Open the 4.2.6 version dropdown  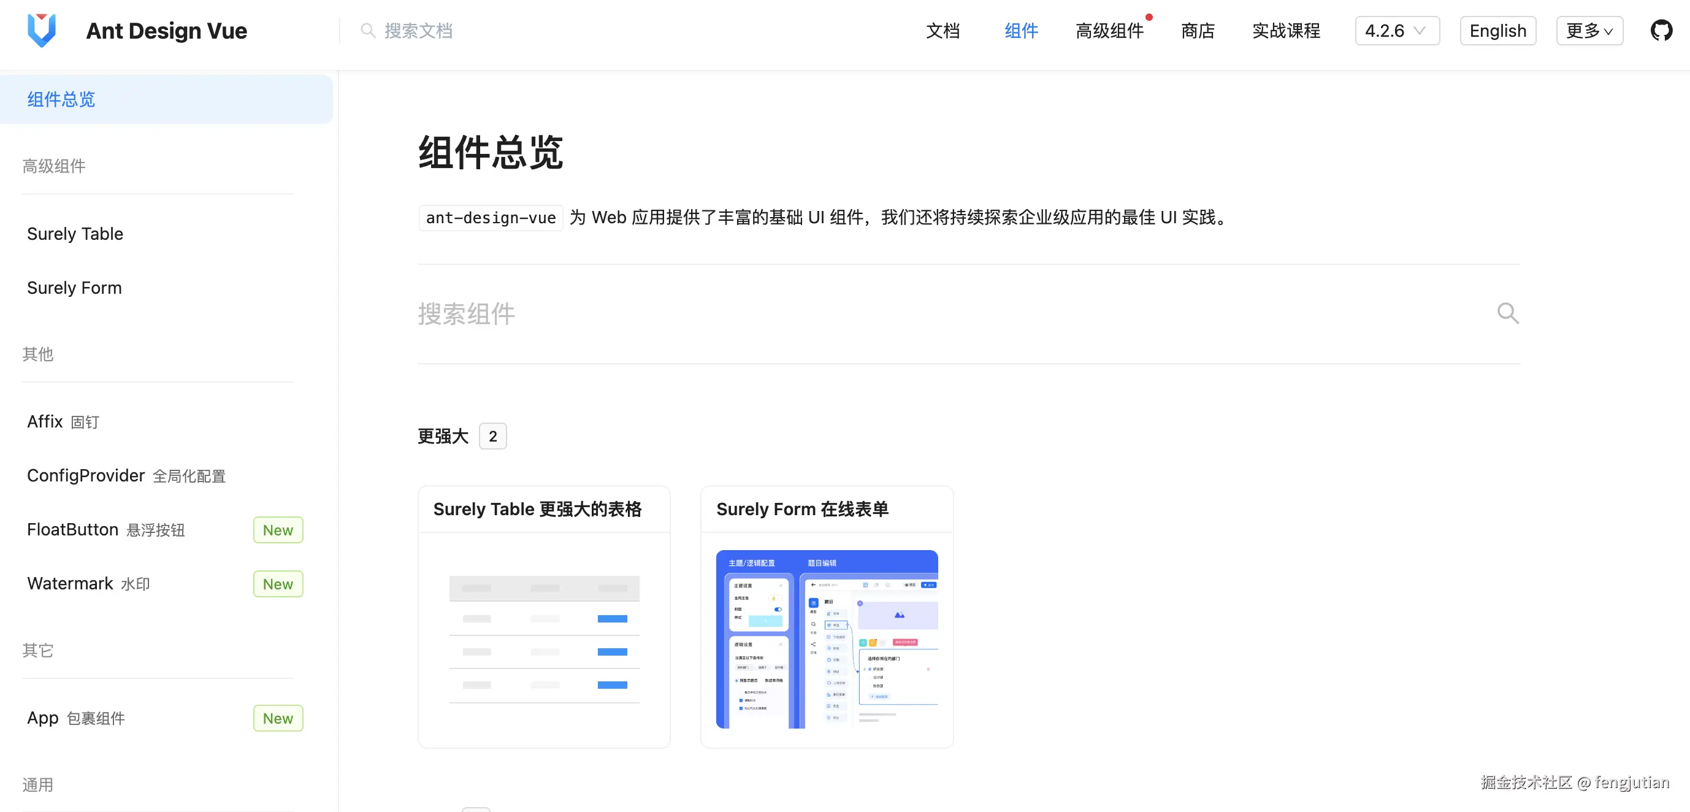1397,31
